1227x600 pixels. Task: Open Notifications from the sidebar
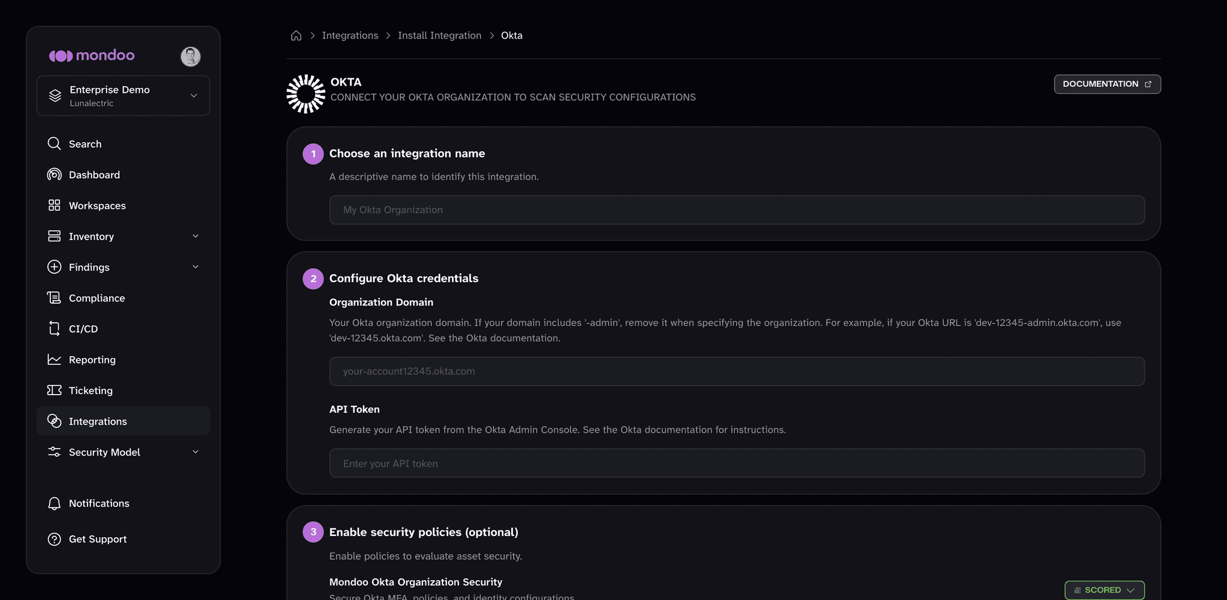(x=123, y=504)
